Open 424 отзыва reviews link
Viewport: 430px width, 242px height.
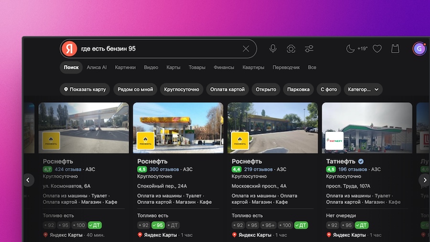[68, 169]
